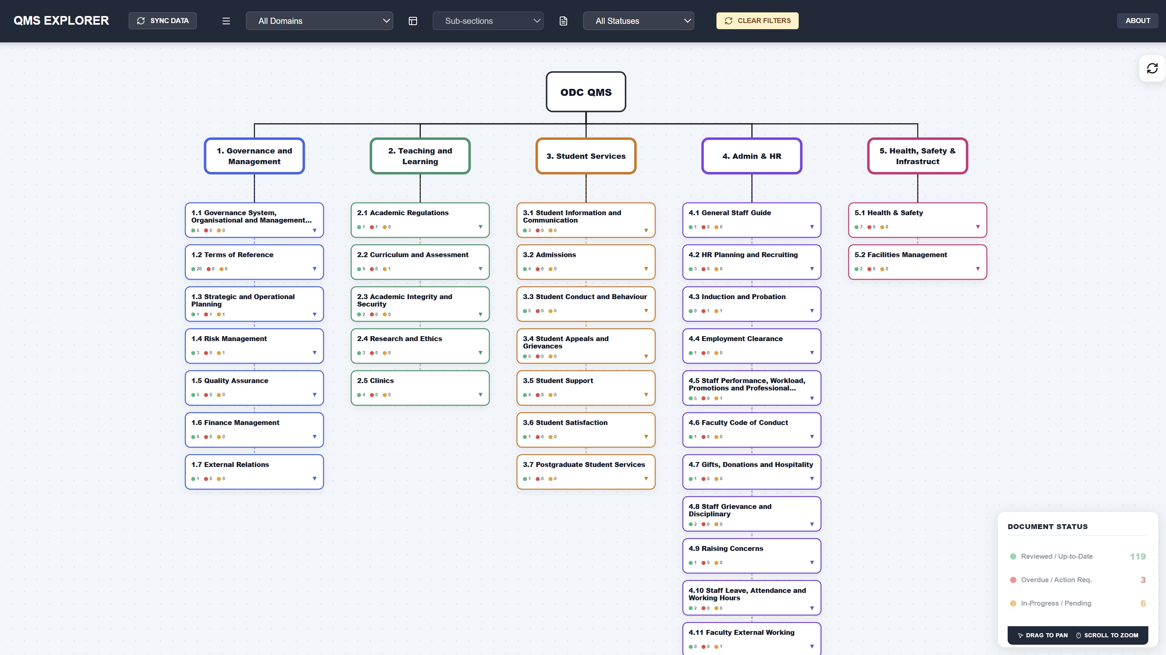Select the 4. Admin & HR node
1166x655 pixels.
click(751, 156)
